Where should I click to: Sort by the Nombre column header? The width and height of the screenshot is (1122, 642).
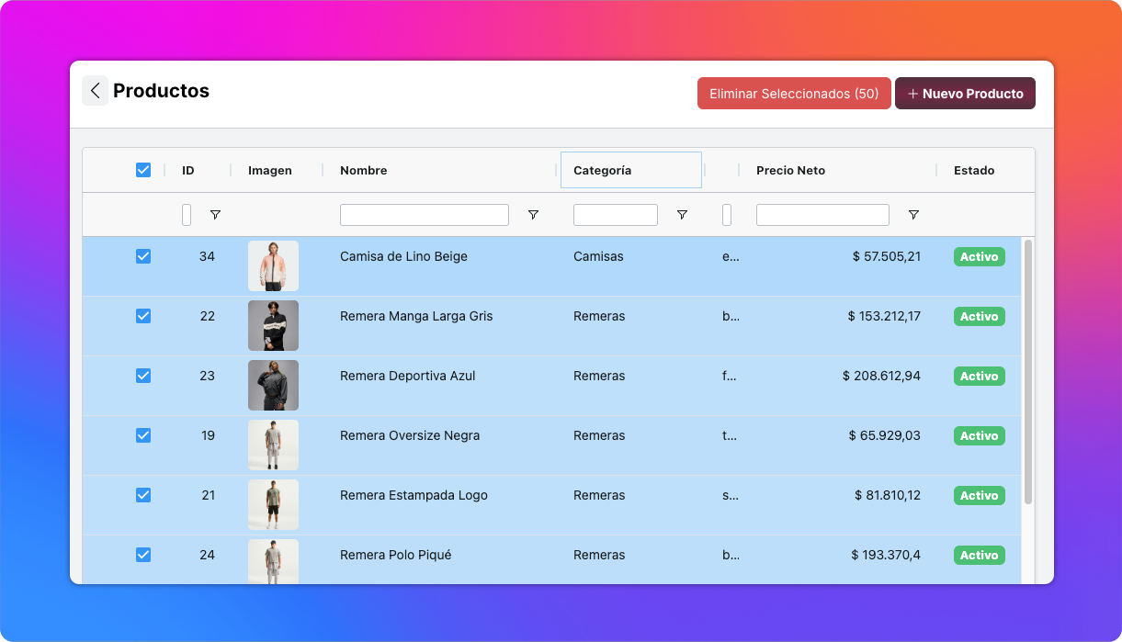coord(364,171)
